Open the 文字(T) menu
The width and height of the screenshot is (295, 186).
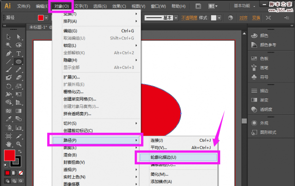81,6
